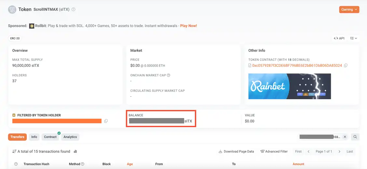Toggle the Age column header
This screenshot has height=169, width=367.
point(130,164)
